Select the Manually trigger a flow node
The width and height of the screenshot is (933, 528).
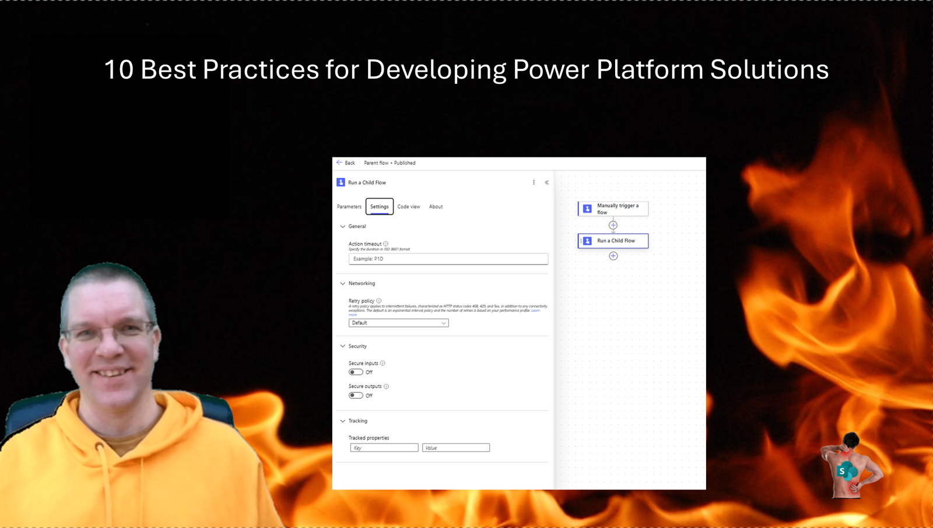[x=613, y=209]
